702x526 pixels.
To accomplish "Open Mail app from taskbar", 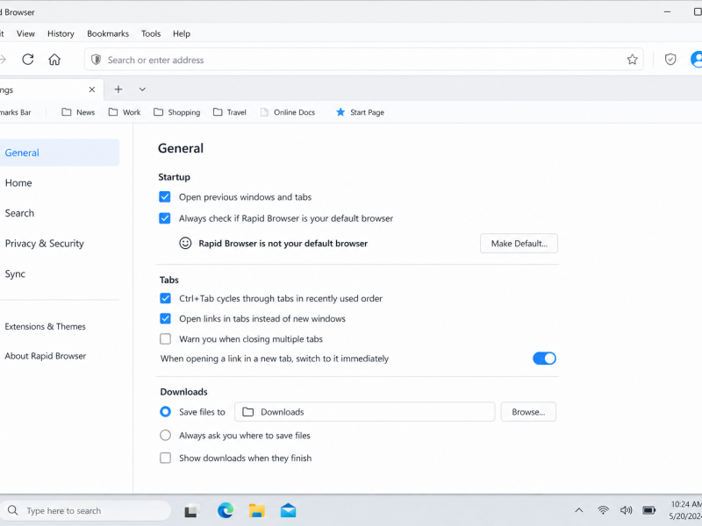I will 289,510.
